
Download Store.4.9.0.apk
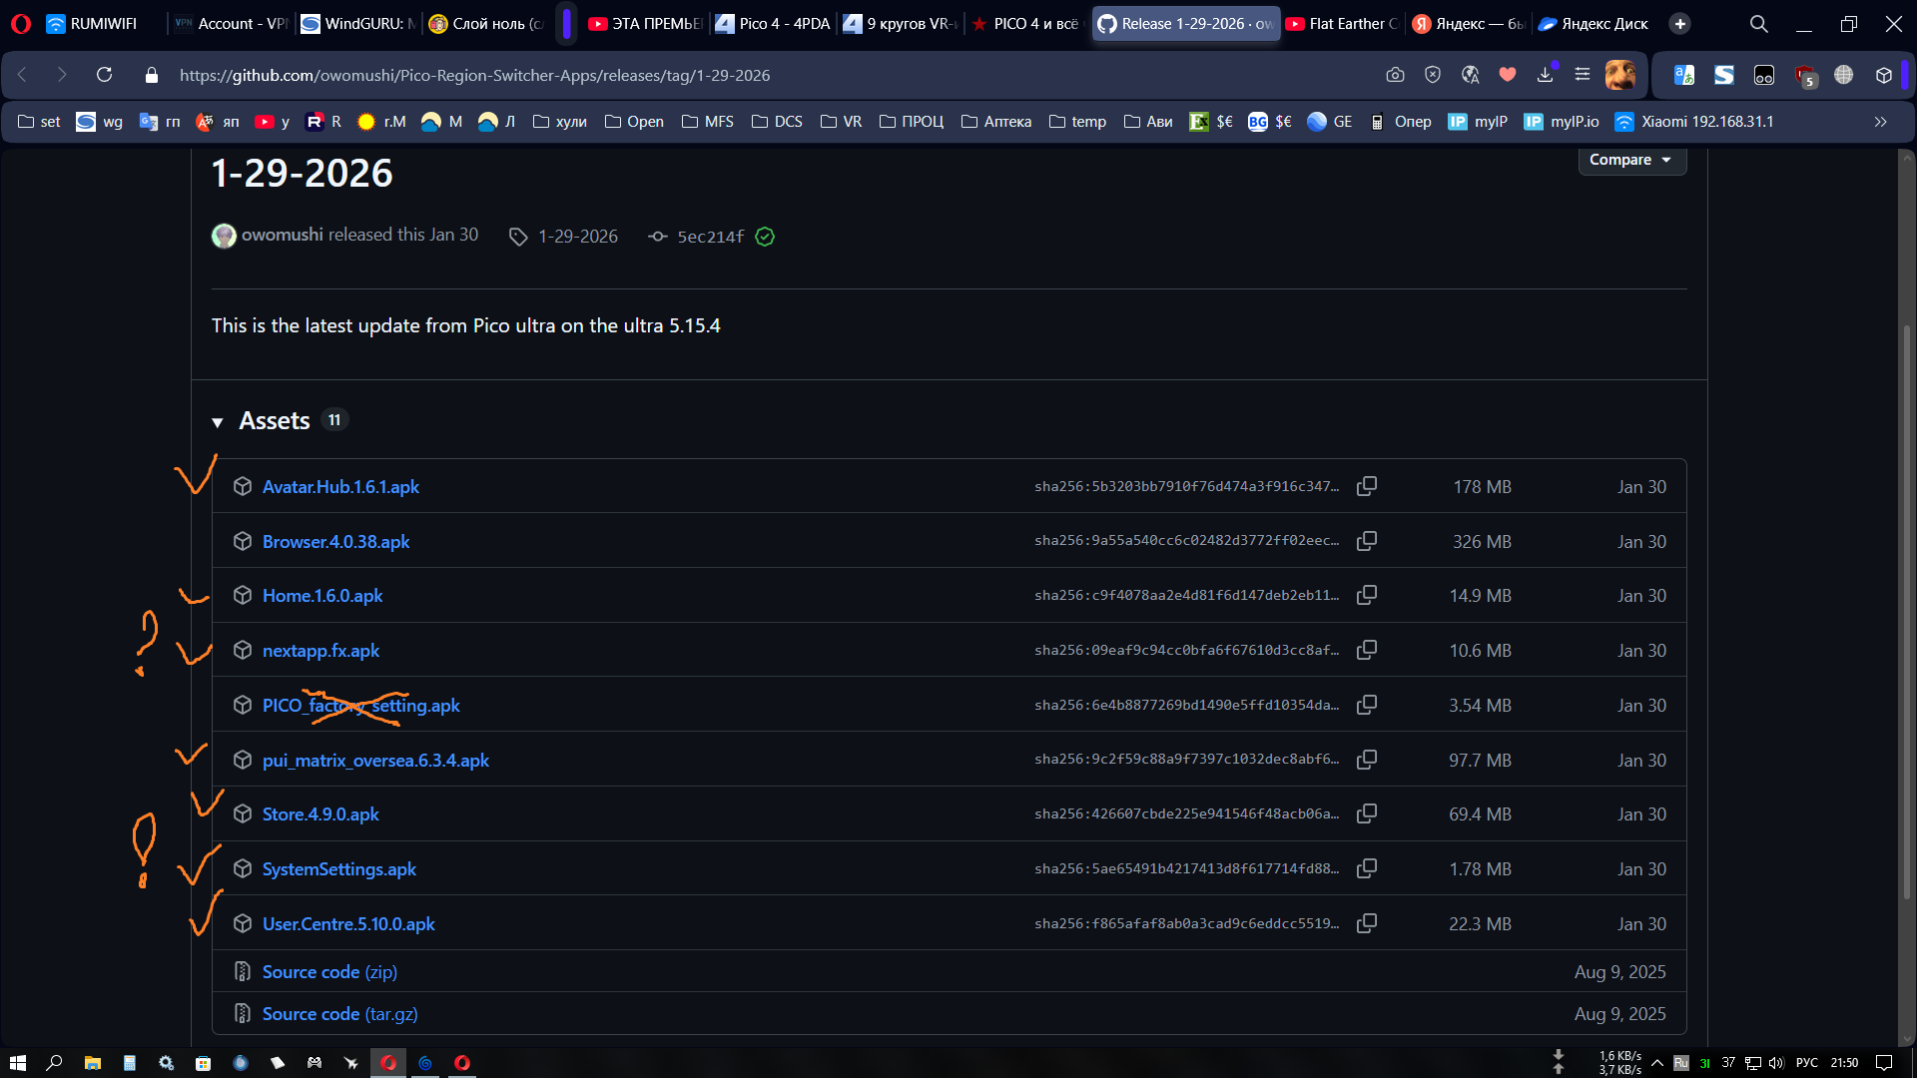tap(320, 814)
